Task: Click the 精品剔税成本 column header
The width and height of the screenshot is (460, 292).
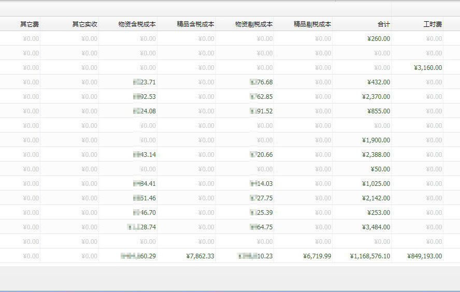Action: click(312, 24)
